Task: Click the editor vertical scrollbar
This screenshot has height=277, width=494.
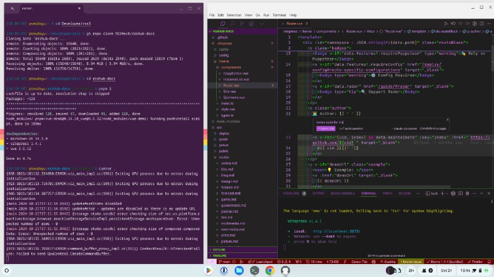Action: [492, 93]
